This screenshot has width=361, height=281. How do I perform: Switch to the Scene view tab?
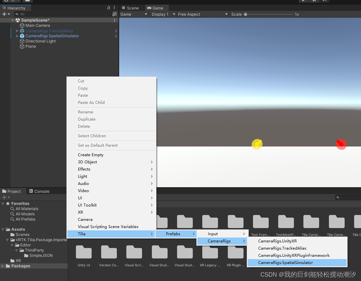(132, 8)
